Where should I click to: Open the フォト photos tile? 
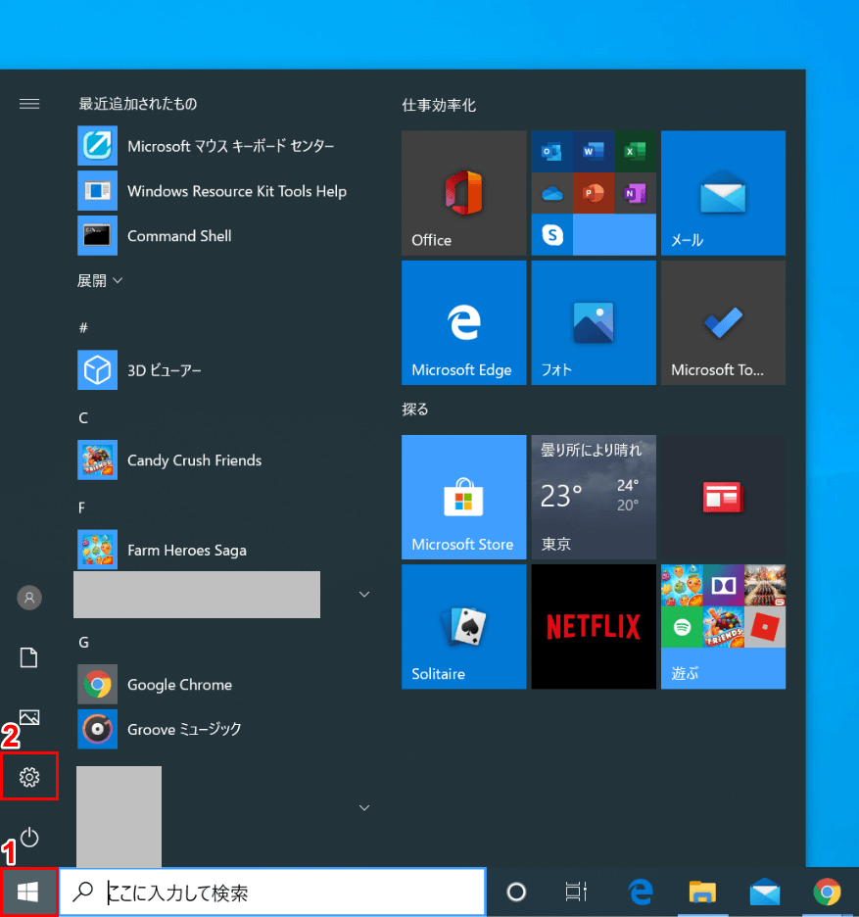click(594, 323)
